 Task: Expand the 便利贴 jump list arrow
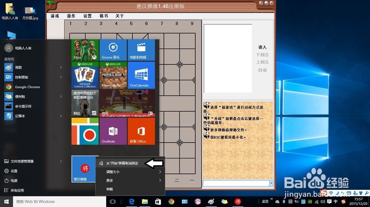(61, 97)
